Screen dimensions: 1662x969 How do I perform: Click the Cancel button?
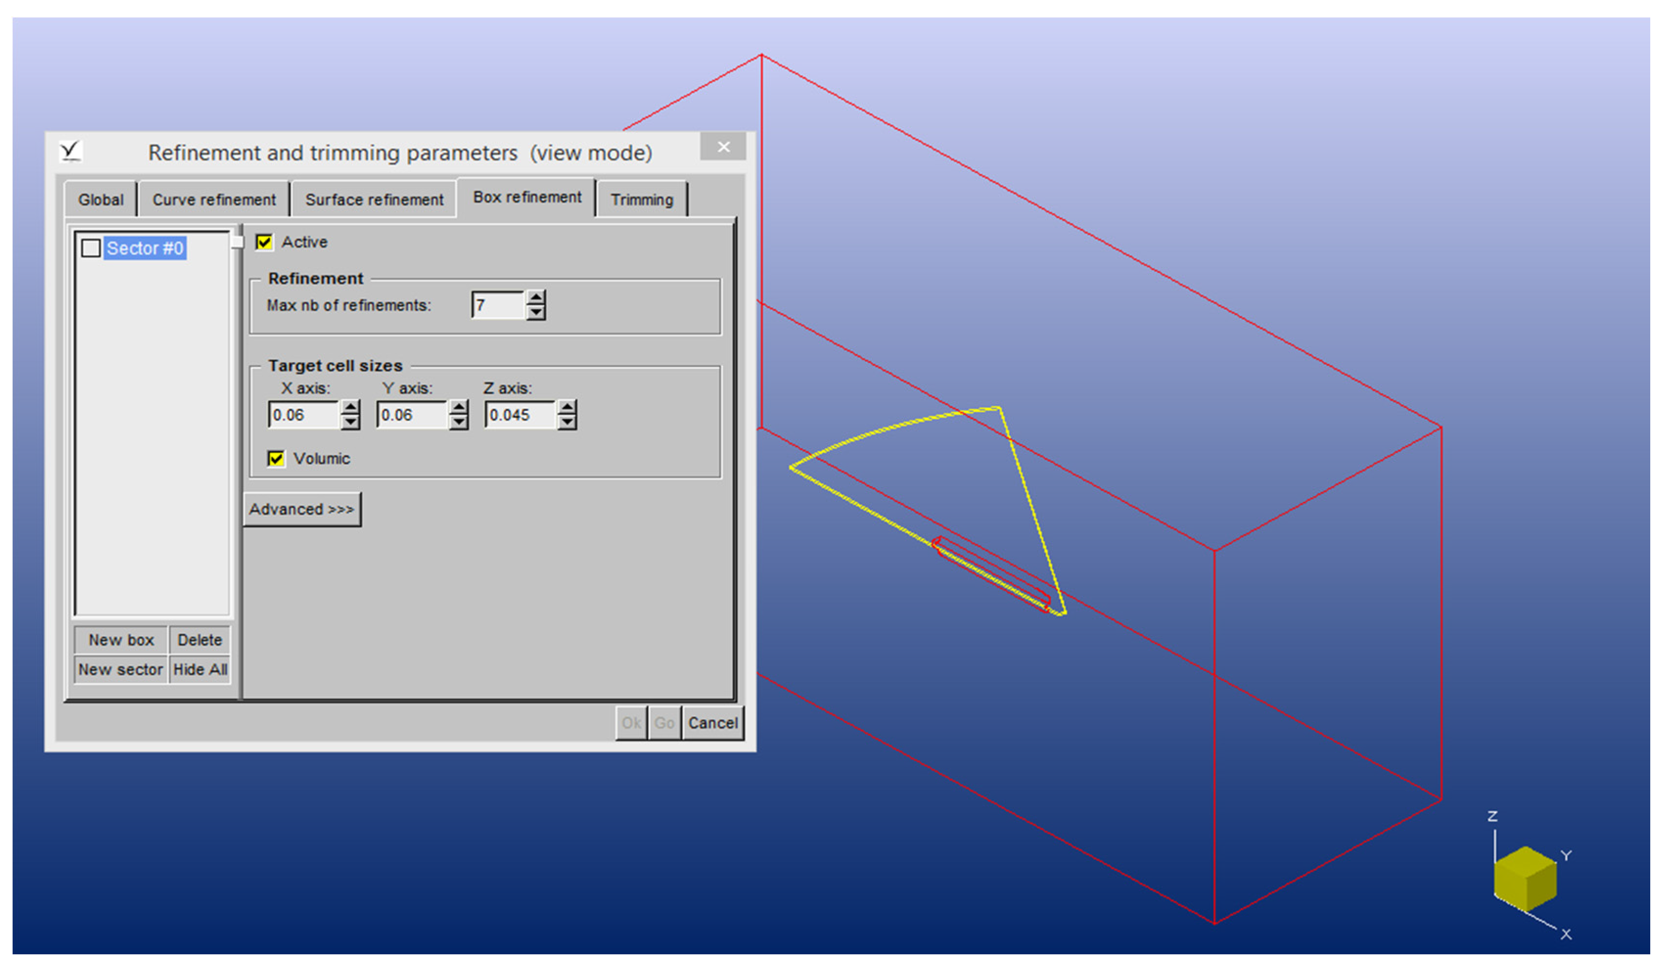(x=713, y=723)
